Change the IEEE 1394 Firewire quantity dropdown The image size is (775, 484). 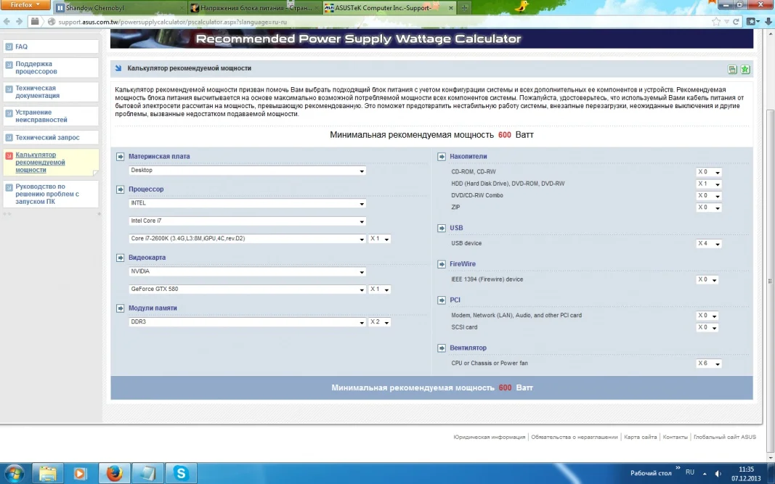pos(707,279)
